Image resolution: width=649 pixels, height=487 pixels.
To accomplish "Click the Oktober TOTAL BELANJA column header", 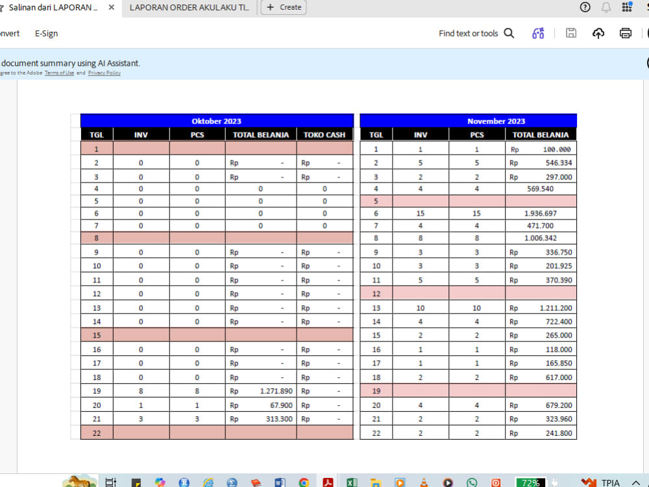I will (261, 134).
